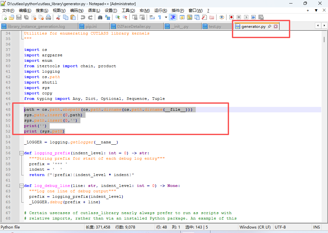
Task: Click the Save All toolbar icon
Action: click(26, 17)
